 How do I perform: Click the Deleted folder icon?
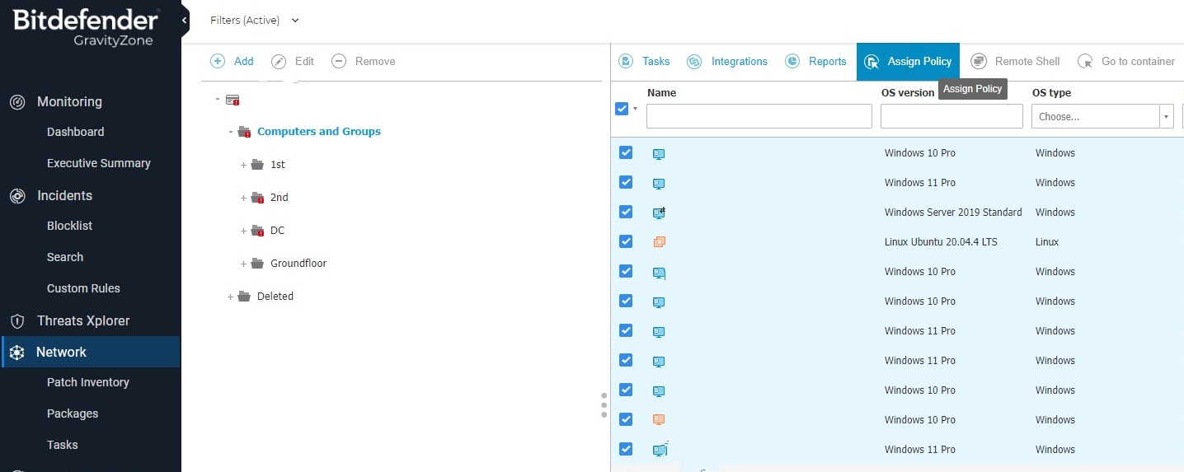coord(244,297)
